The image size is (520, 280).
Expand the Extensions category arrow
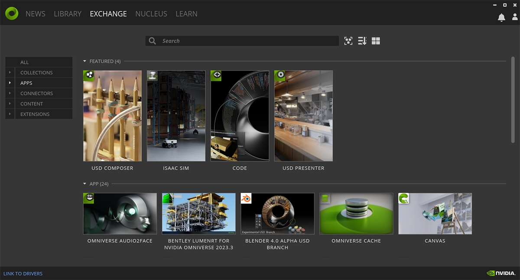[10, 114]
